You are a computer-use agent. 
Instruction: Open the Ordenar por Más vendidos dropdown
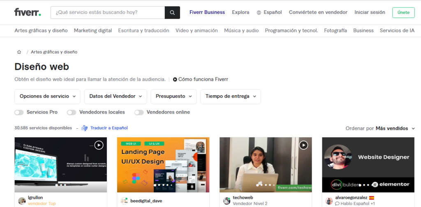[380, 129]
